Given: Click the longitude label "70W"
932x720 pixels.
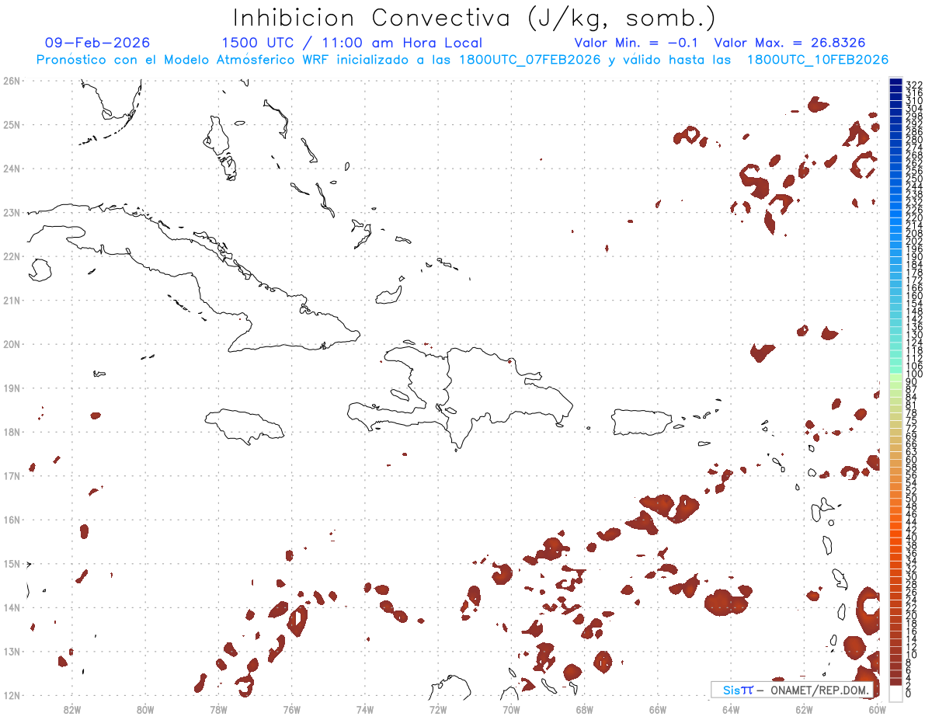Looking at the screenshot, I should 511,709.
